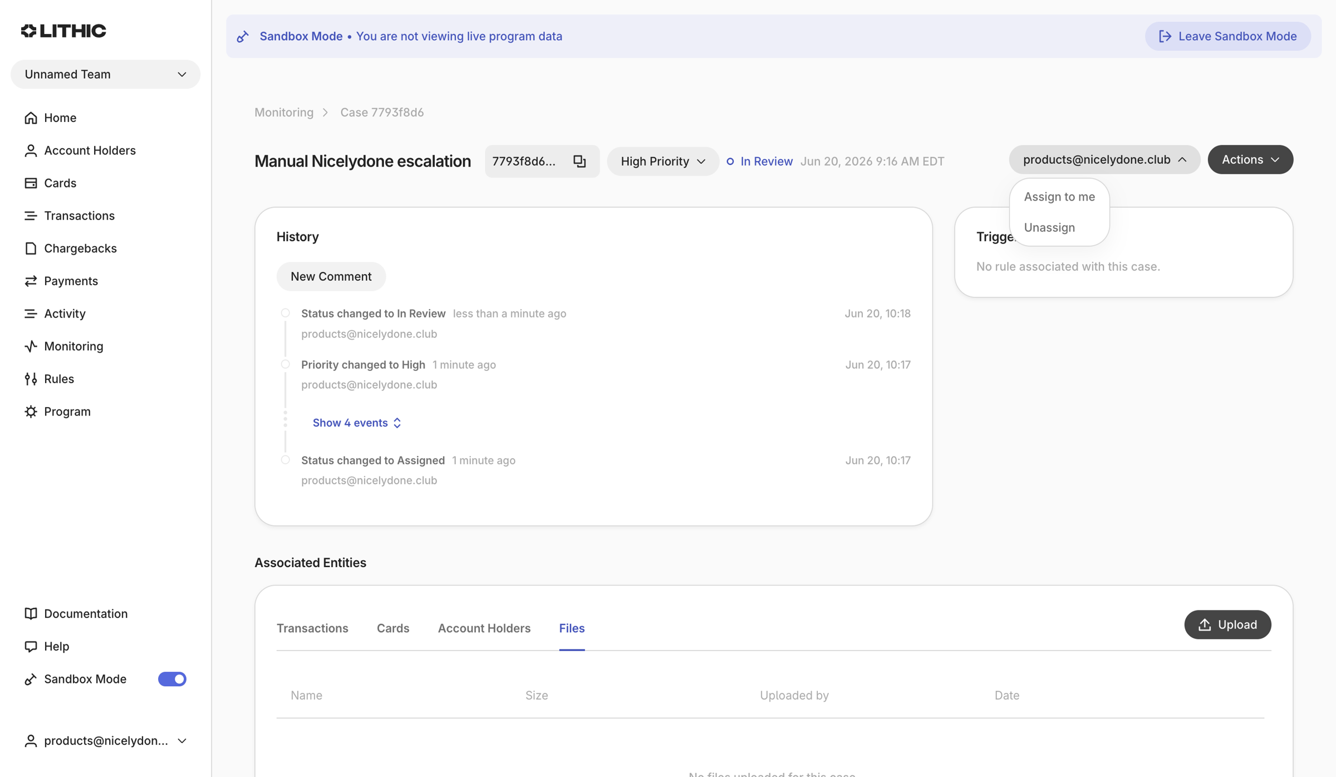Click Leave Sandbox Mode button

click(x=1227, y=36)
